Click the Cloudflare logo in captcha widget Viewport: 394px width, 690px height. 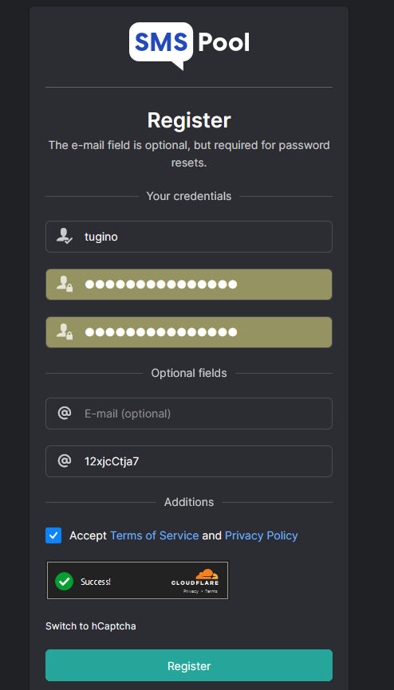click(195, 577)
